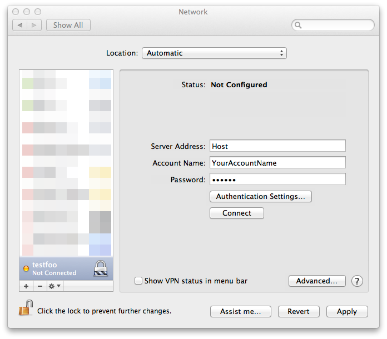The width and height of the screenshot is (387, 339).
Task: Click Revert to discard changes
Action: [299, 311]
